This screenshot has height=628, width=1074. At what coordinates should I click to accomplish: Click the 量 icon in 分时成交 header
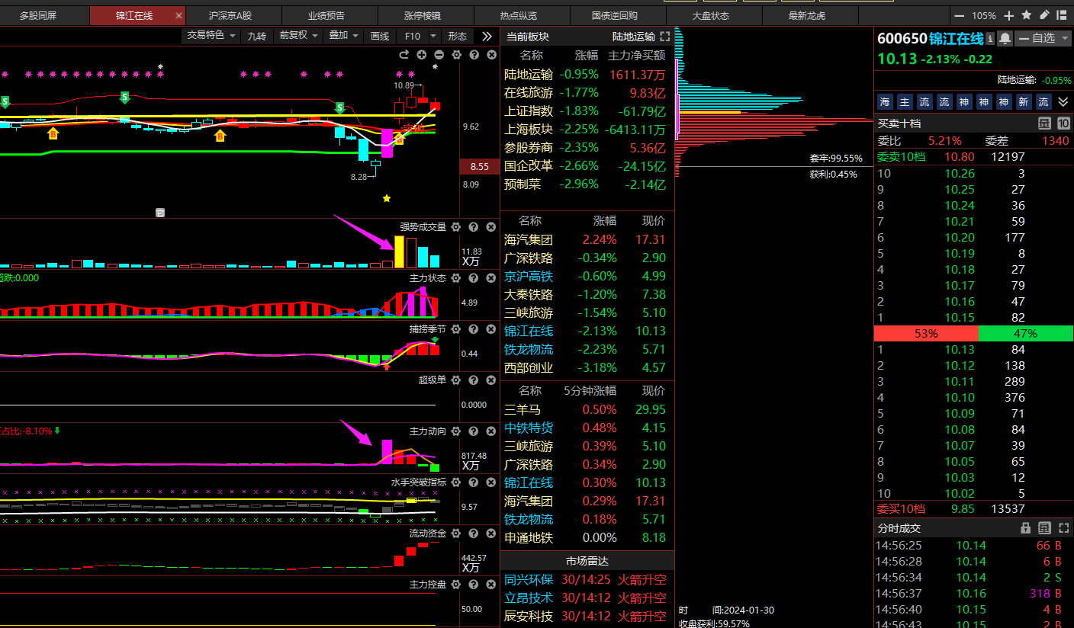(x=1044, y=528)
